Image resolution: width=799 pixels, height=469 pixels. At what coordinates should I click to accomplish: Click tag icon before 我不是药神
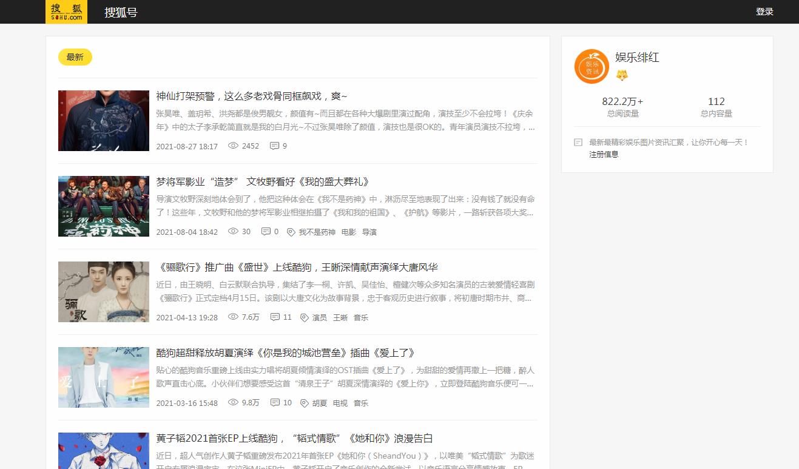[291, 232]
